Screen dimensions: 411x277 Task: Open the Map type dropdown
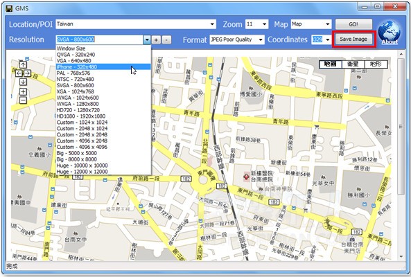click(x=328, y=24)
